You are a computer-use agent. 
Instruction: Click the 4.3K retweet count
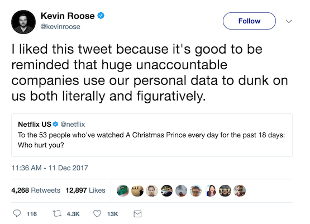(73, 214)
